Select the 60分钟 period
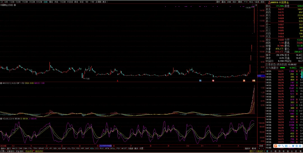 [39, 2]
